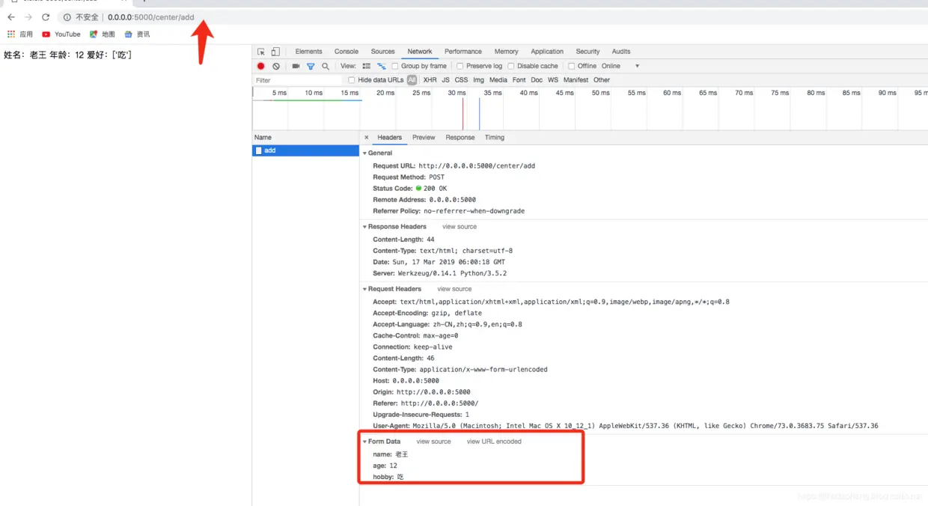928x506 pixels.
Task: Toggle the network filter funnel icon
Action: [311, 66]
